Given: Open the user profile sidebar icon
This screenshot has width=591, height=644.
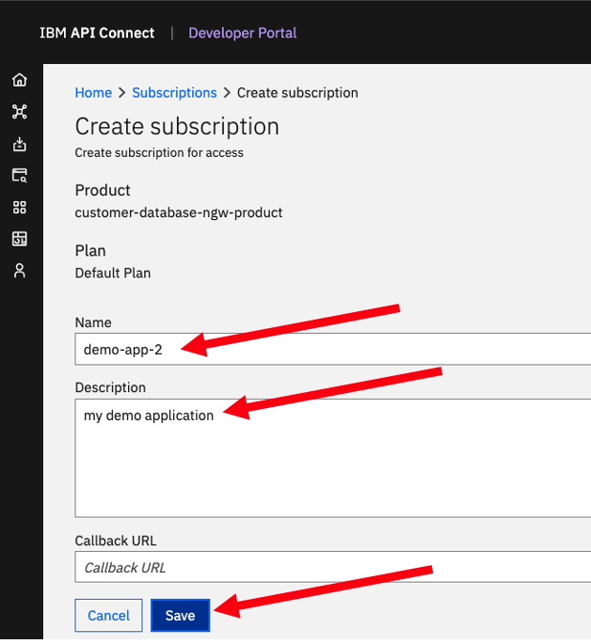Looking at the screenshot, I should pyautogui.click(x=20, y=271).
